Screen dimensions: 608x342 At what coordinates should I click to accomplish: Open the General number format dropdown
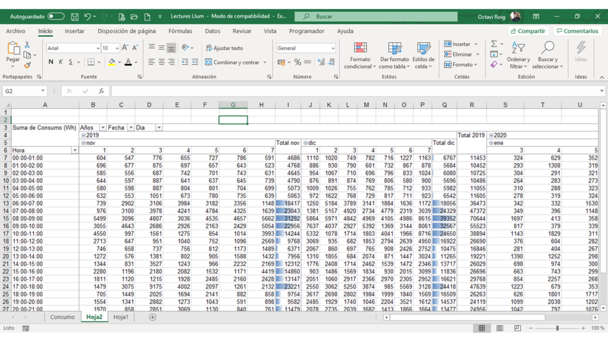332,48
